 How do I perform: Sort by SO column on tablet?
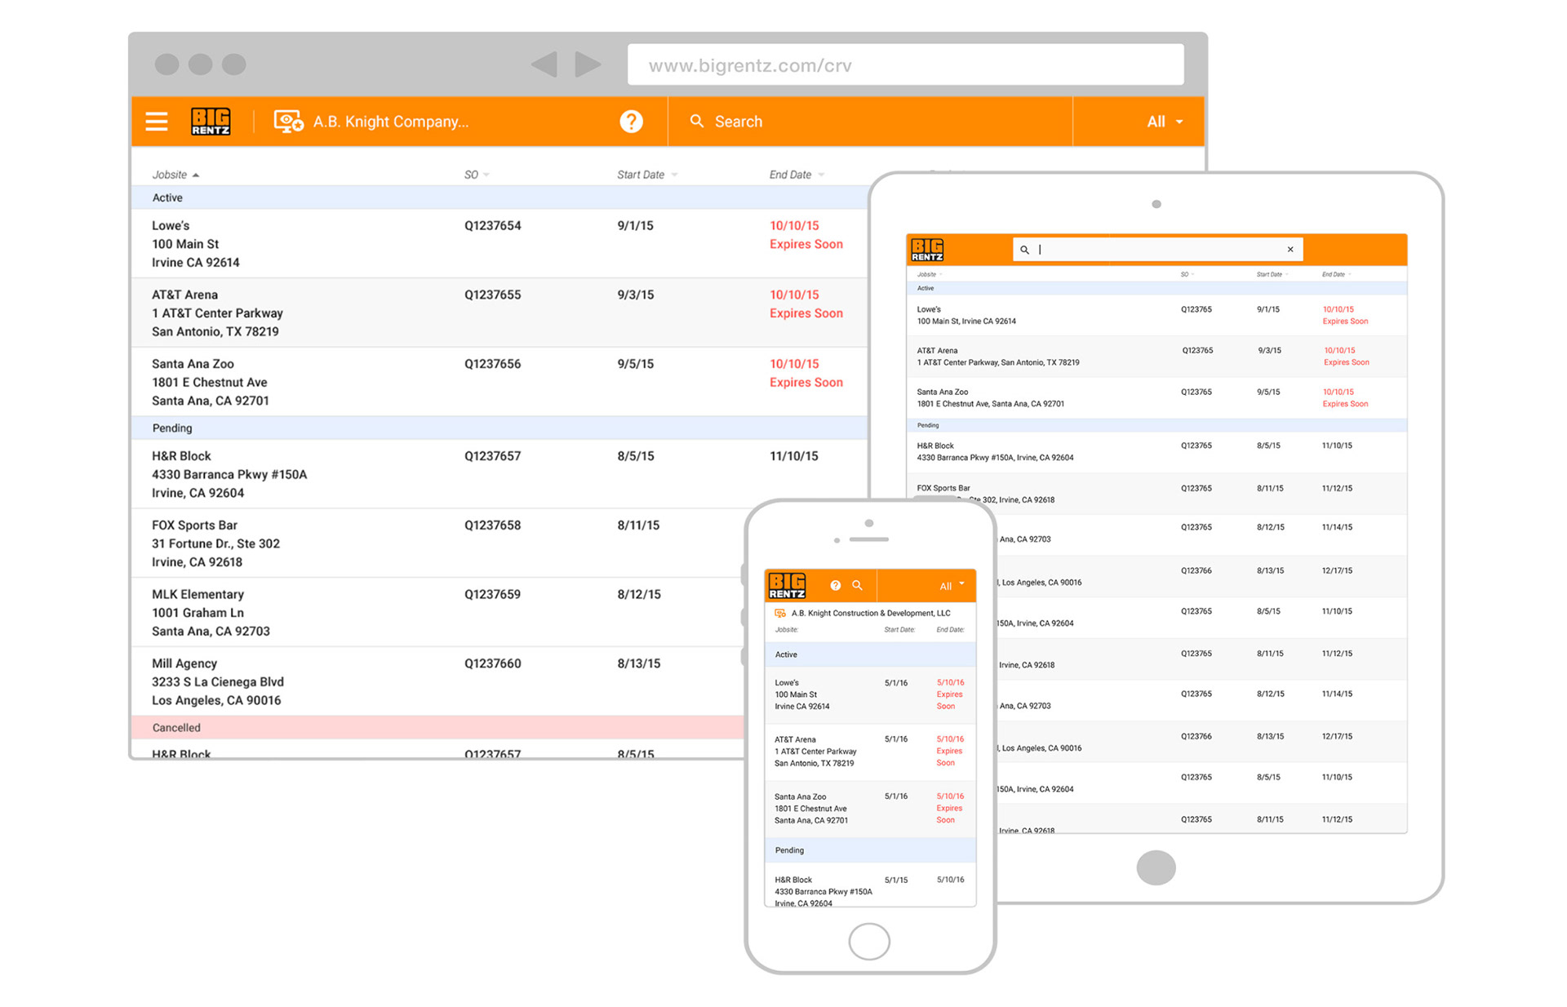click(1187, 274)
